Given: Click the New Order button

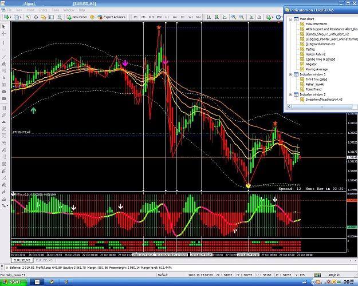Looking at the screenshot, I should (x=77, y=17).
